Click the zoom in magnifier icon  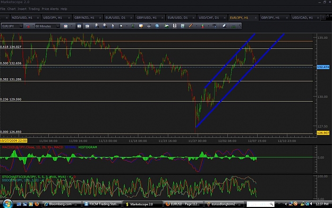pos(97,26)
